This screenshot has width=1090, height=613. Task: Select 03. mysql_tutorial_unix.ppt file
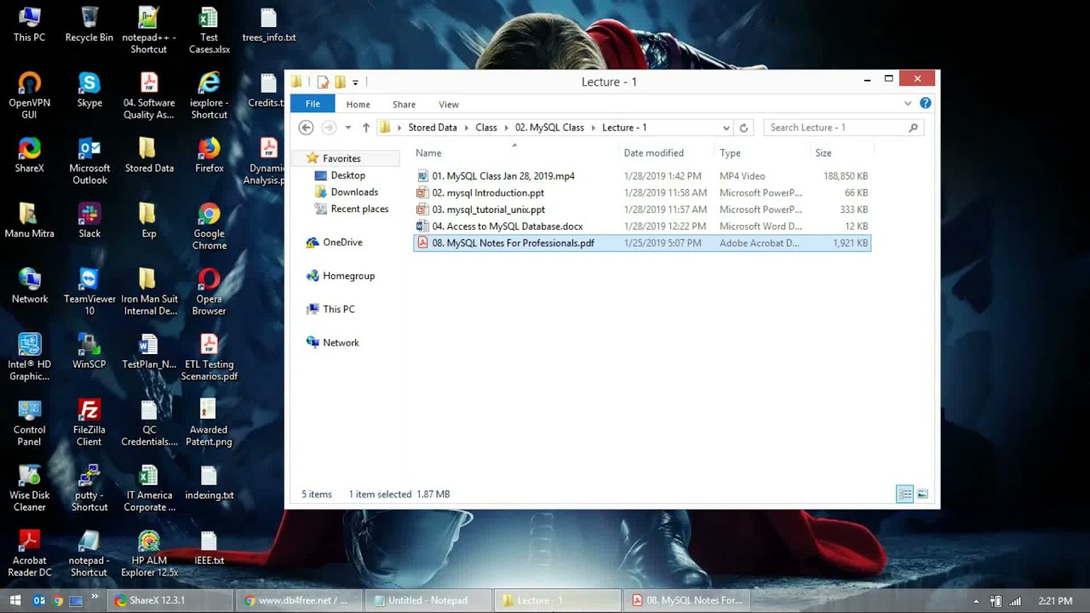point(642,209)
